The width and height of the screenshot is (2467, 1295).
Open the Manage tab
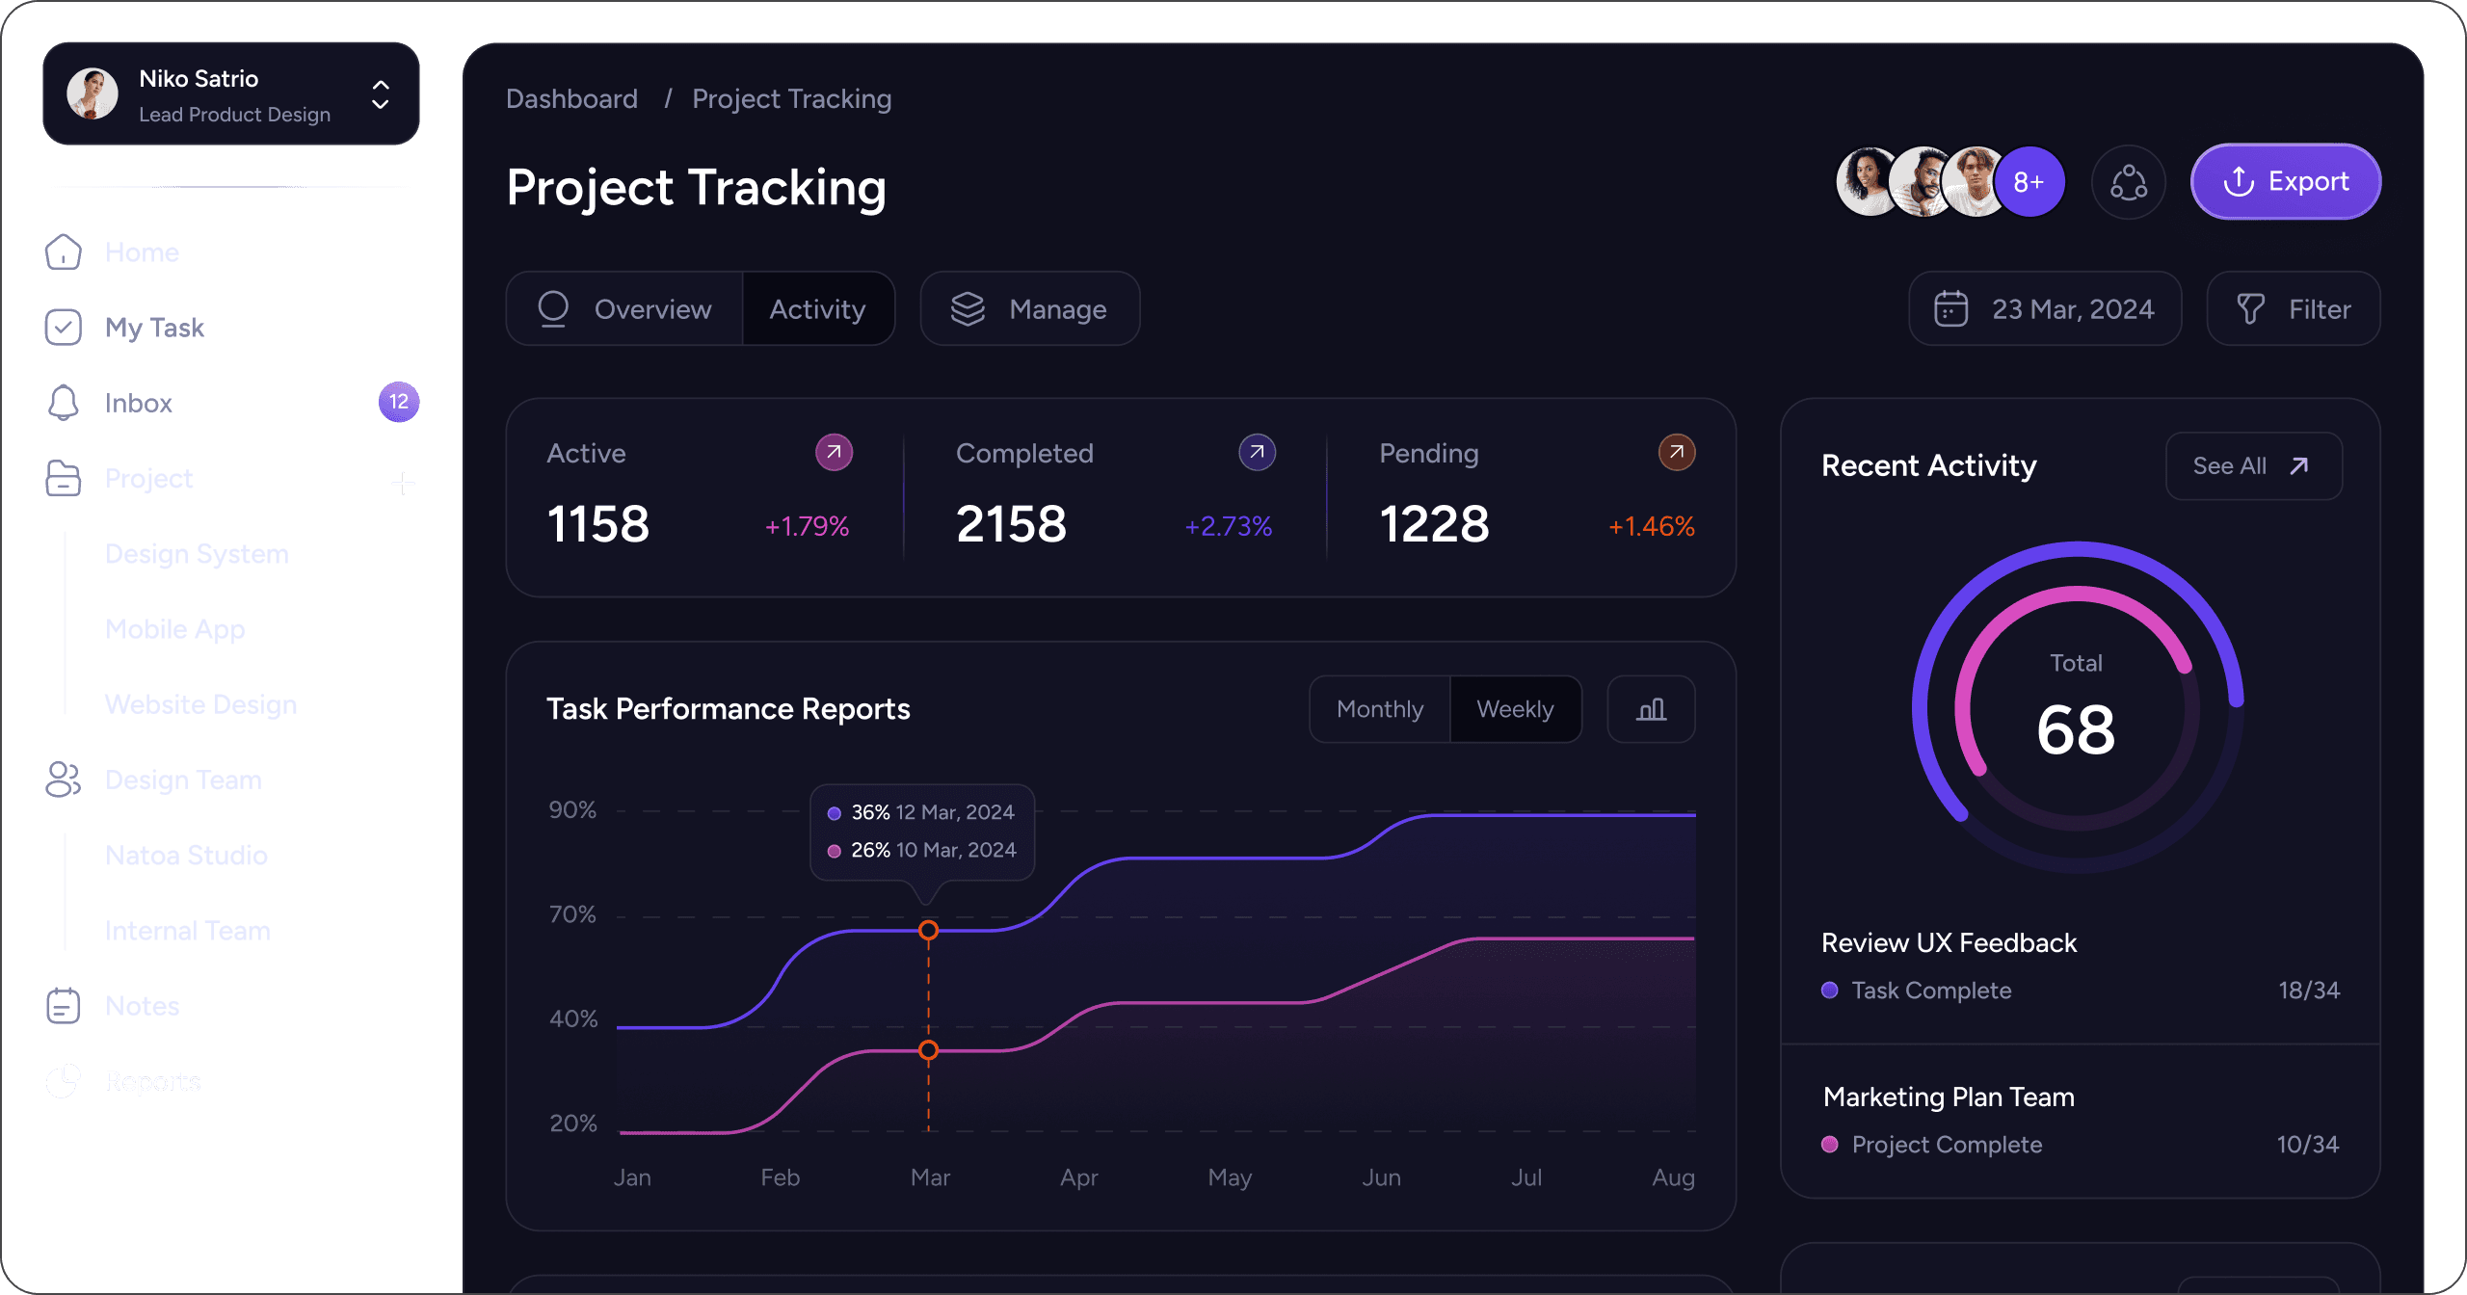point(1029,309)
